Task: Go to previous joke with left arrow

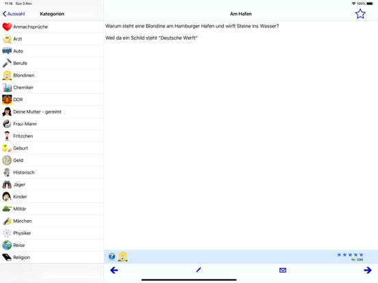Action: 114,270
